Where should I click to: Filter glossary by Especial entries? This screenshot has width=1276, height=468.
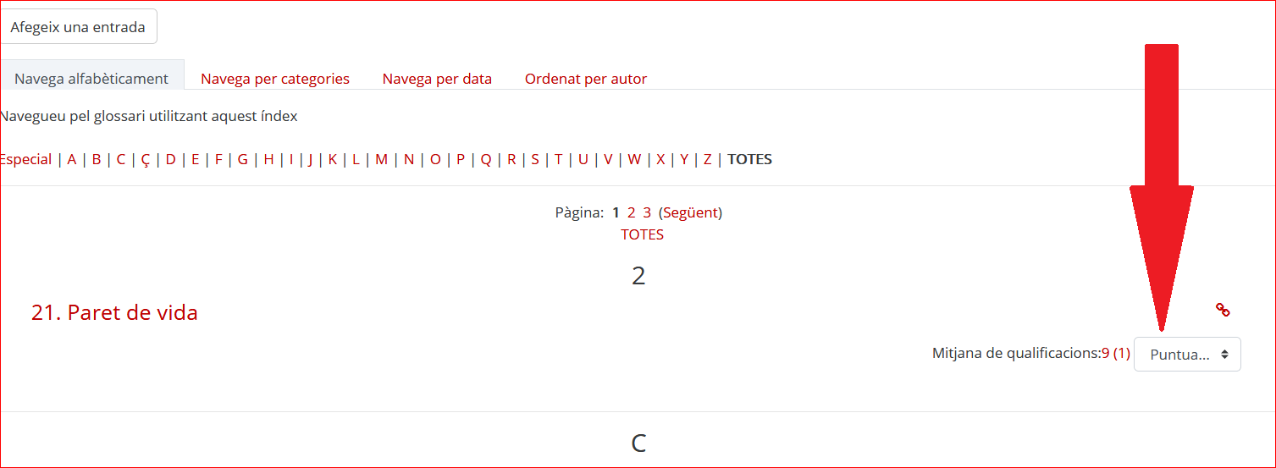pyautogui.click(x=26, y=159)
